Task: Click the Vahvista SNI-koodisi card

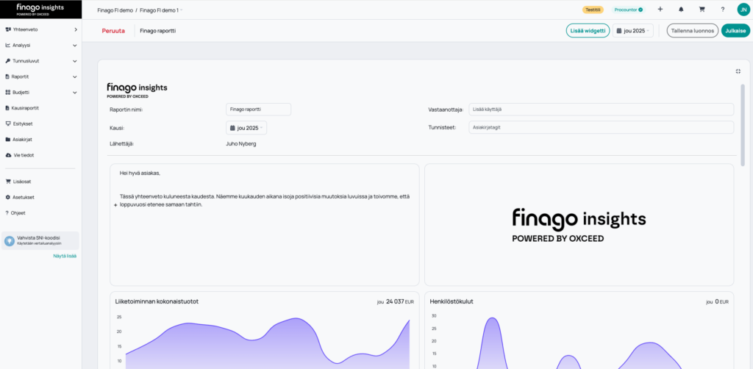Action: [40, 240]
